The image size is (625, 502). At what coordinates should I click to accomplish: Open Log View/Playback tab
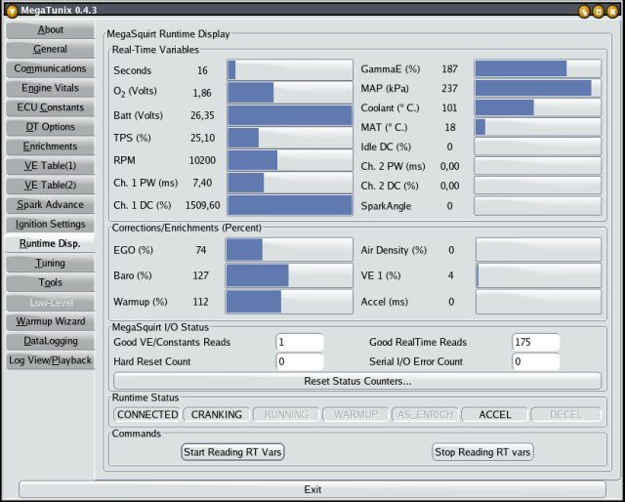[x=50, y=360]
